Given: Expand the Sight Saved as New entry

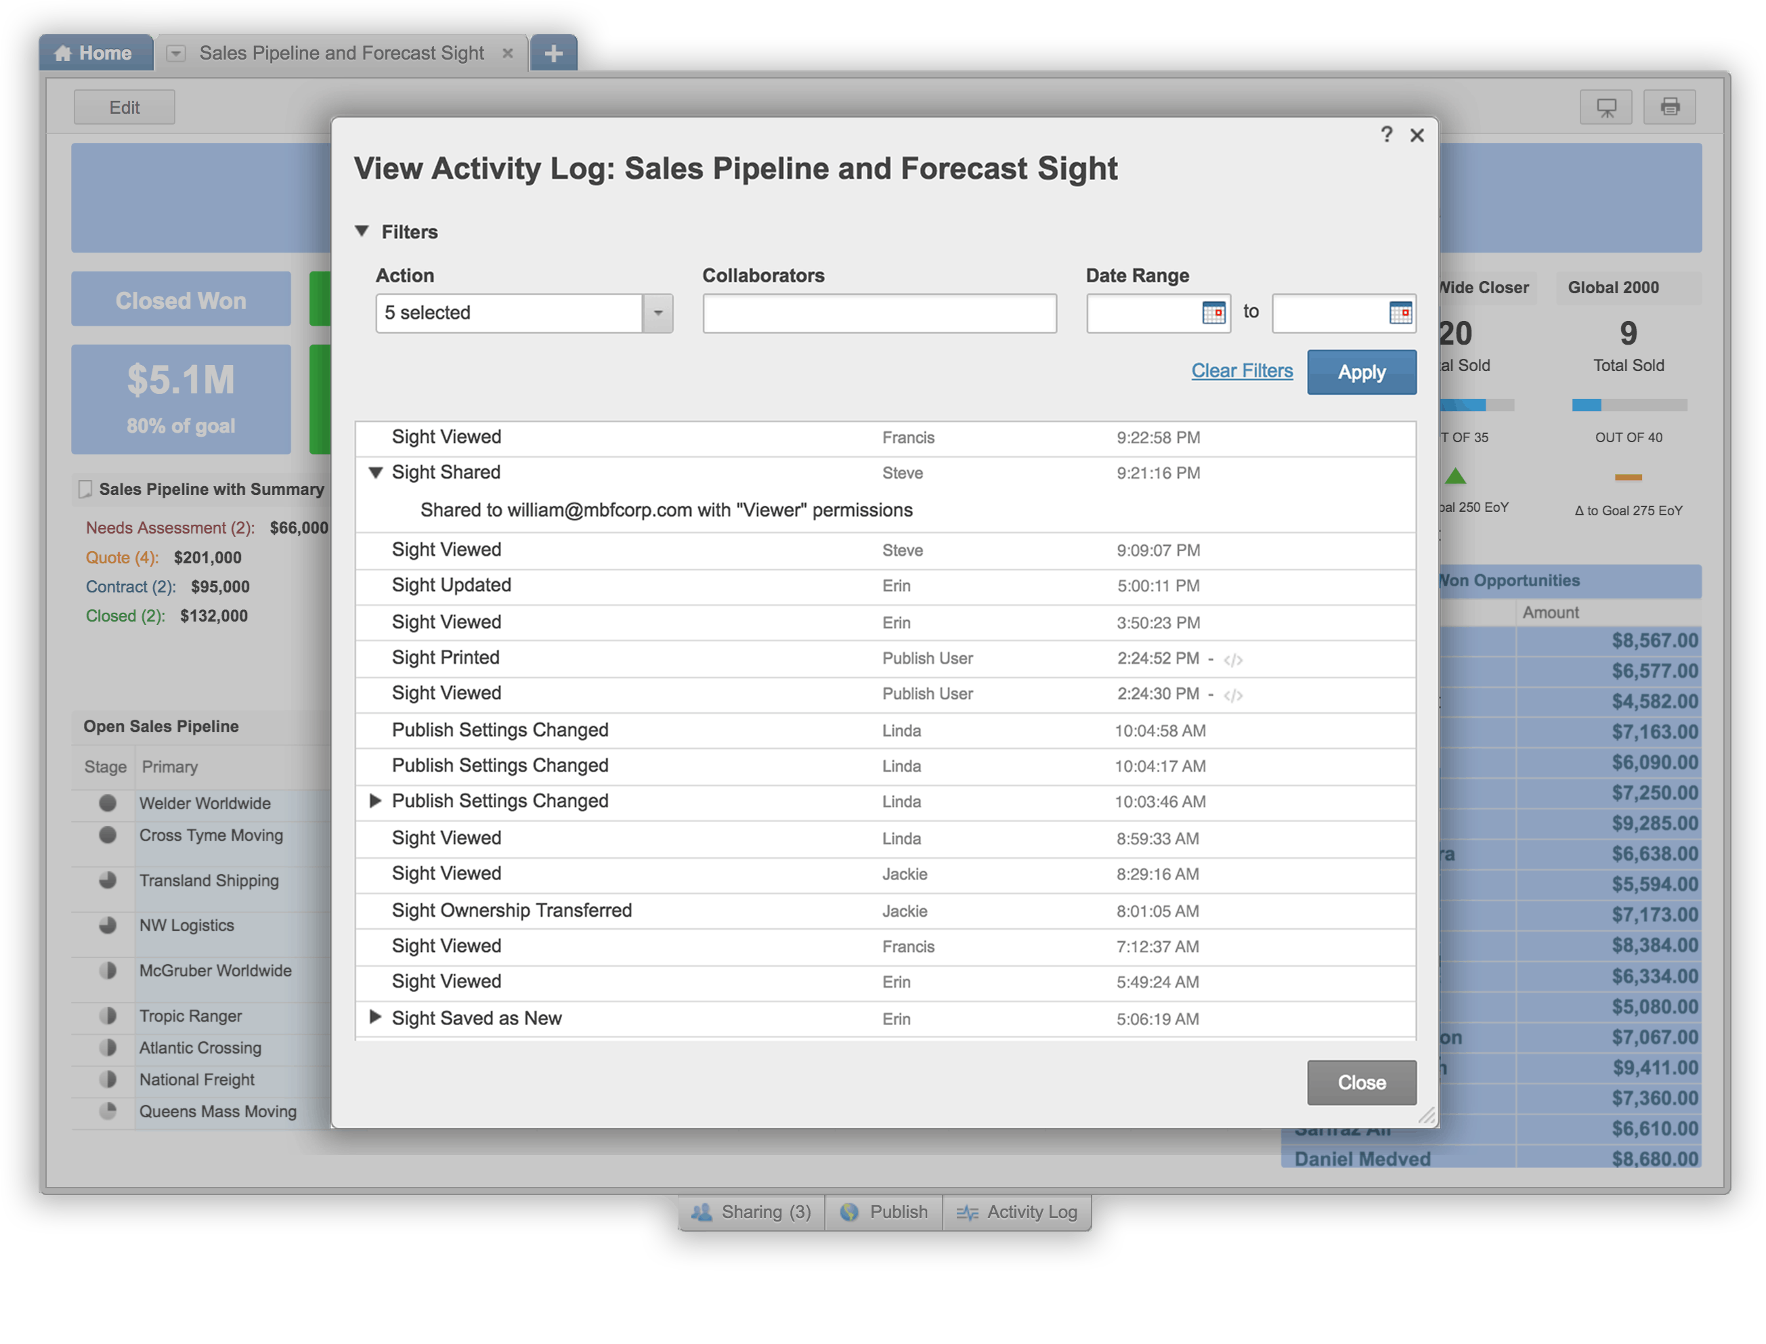Looking at the screenshot, I should click(x=375, y=1017).
